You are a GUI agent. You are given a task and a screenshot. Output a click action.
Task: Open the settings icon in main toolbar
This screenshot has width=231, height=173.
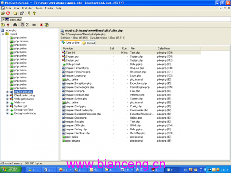click(x=22, y=13)
